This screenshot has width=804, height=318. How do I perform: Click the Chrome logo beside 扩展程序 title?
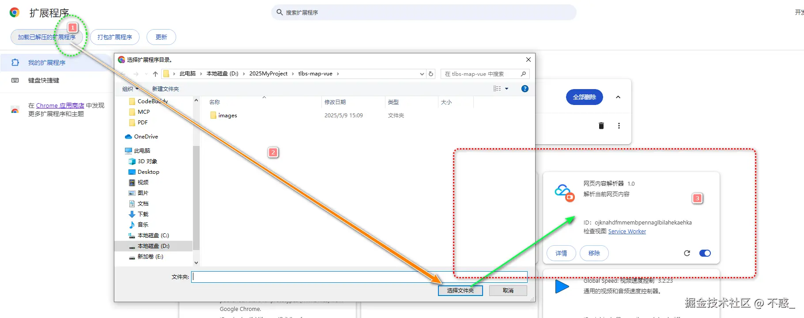click(x=15, y=12)
